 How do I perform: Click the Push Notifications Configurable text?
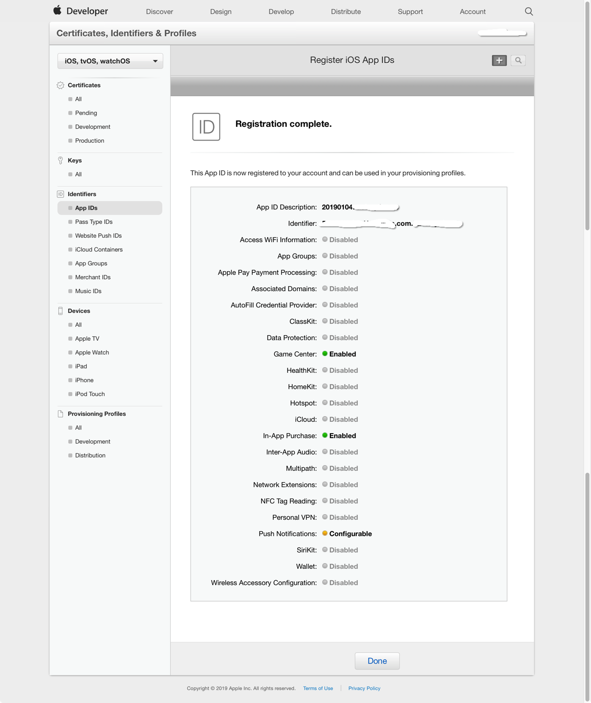tap(351, 534)
